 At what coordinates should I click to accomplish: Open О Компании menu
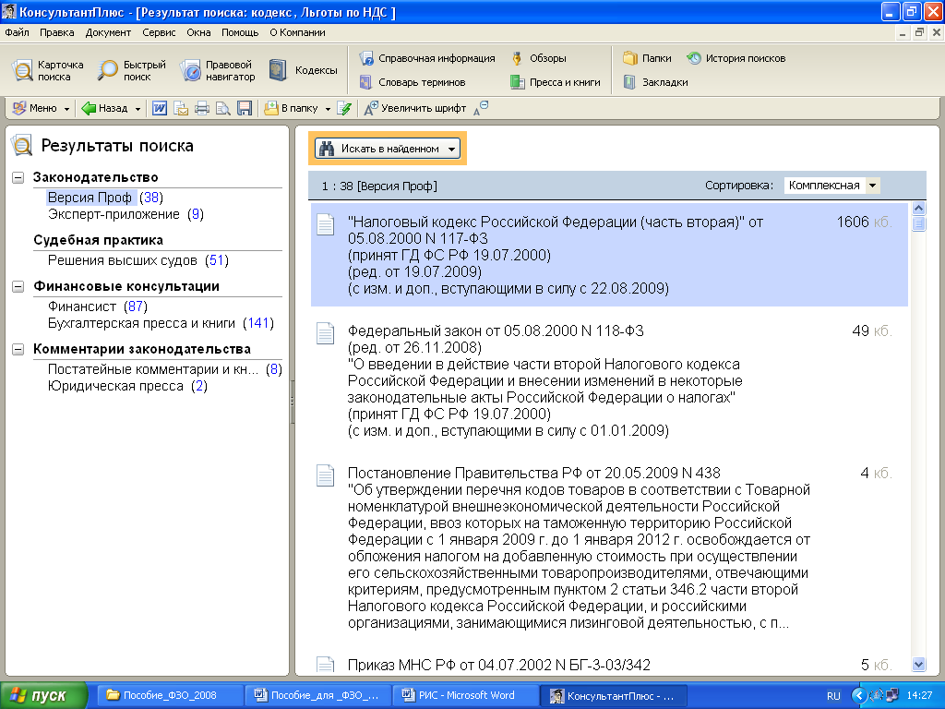coord(297,32)
